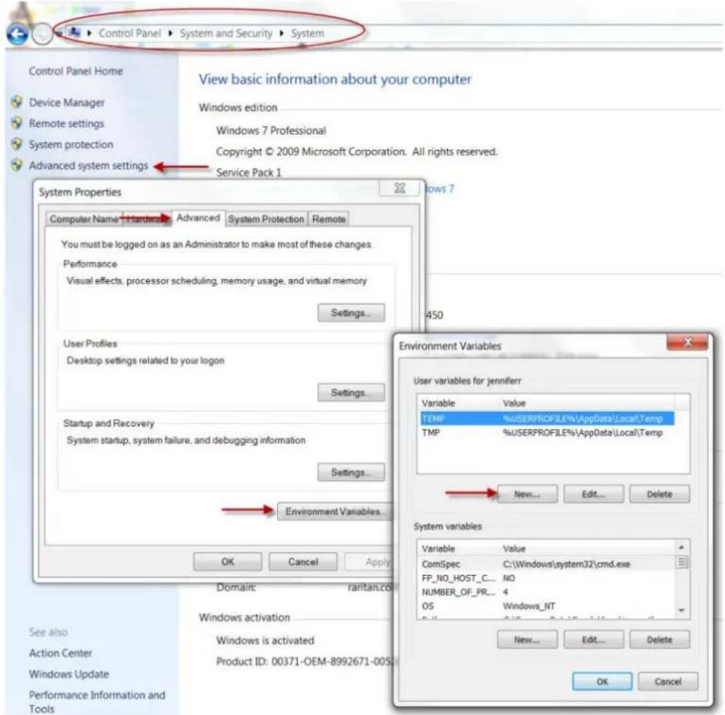The image size is (725, 715).
Task: Switch to the Hardware tab
Action: coord(146,219)
